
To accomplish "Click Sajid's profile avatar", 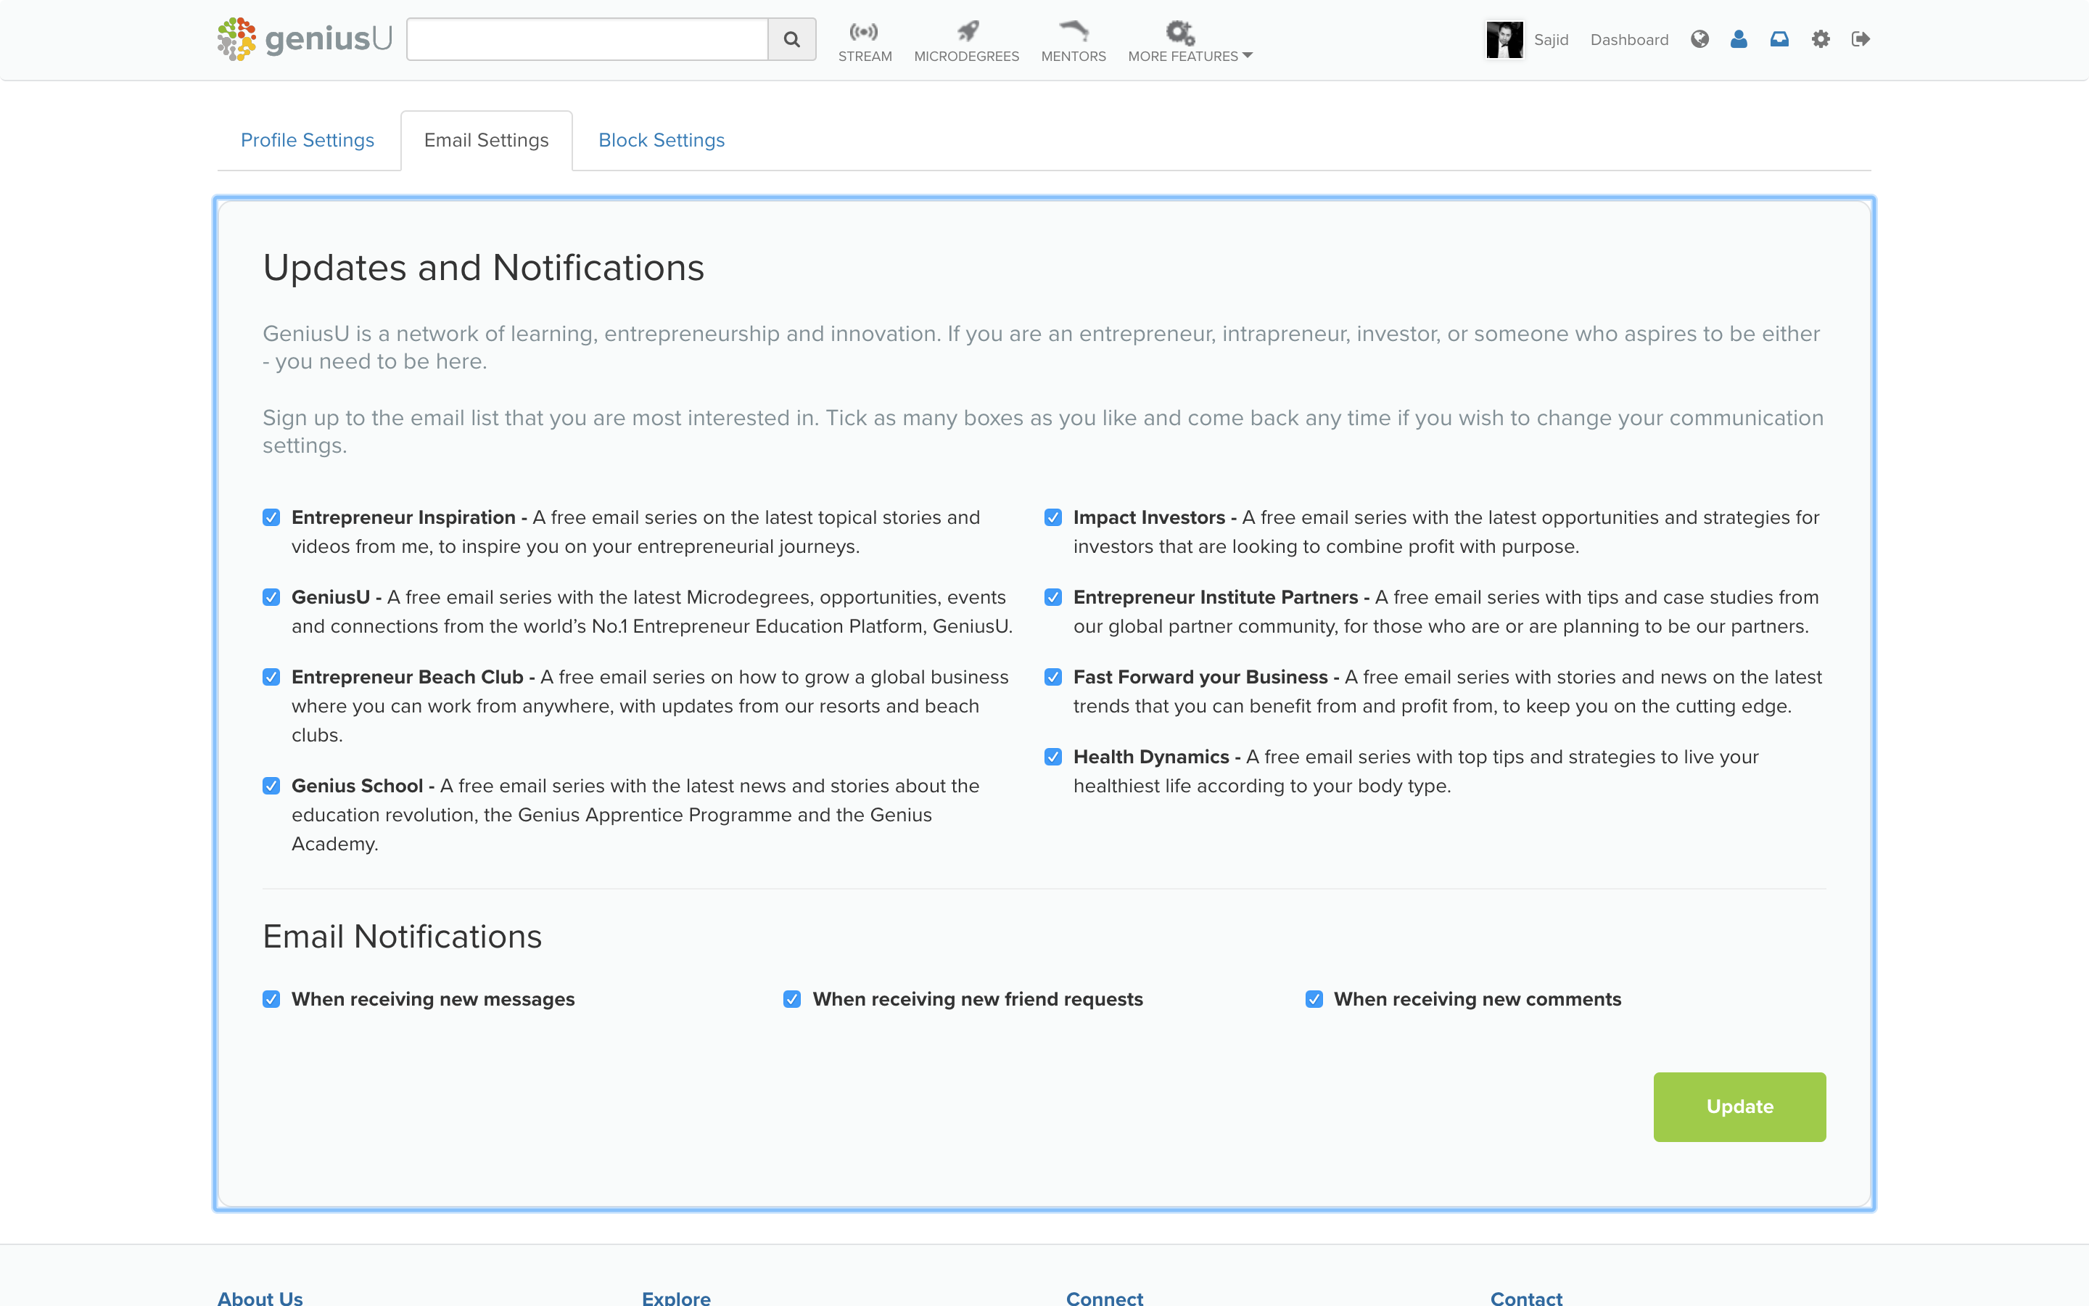I will coord(1504,40).
